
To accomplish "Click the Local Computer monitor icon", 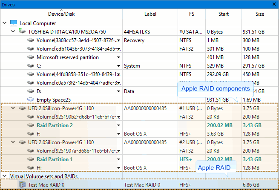I will 14,23.
